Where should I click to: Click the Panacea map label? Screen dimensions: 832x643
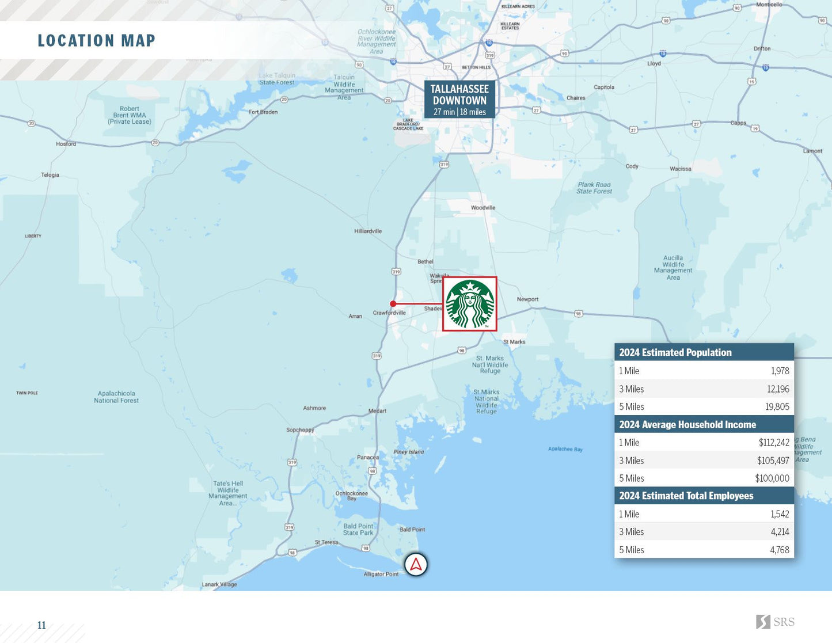(368, 458)
